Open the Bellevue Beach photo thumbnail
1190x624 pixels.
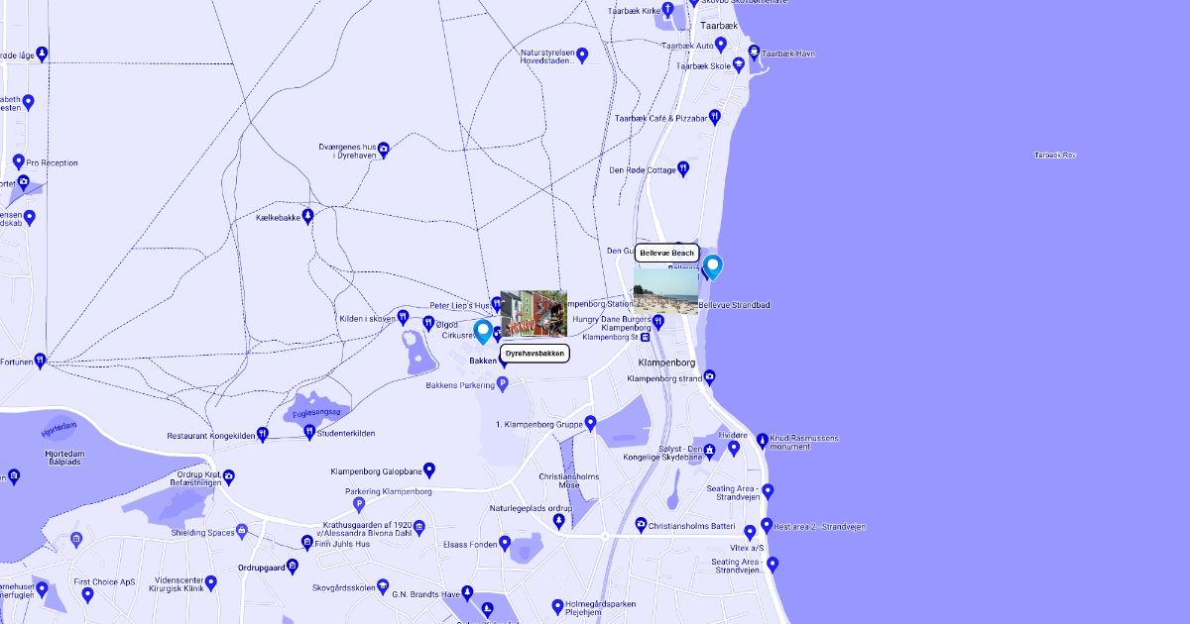666,291
